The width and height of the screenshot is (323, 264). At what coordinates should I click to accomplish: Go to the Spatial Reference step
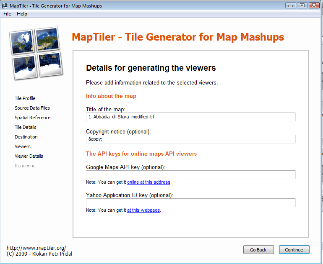click(x=33, y=118)
